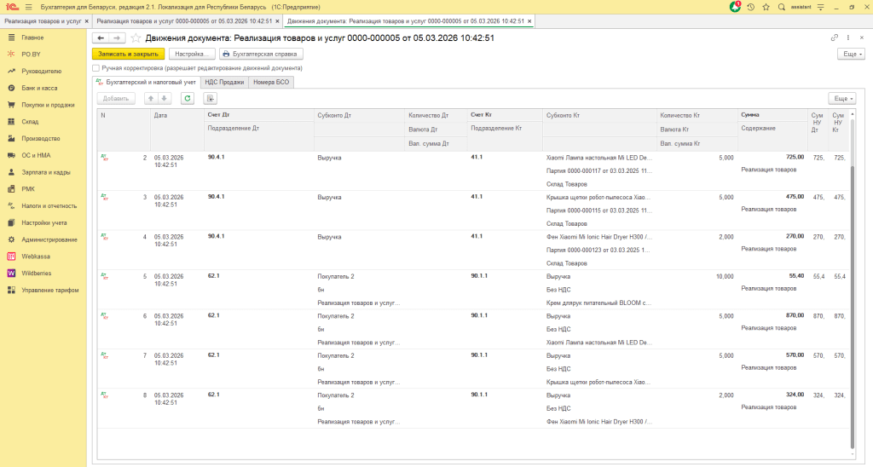Select row 3 account 90.4.1 cell

[x=259, y=197]
